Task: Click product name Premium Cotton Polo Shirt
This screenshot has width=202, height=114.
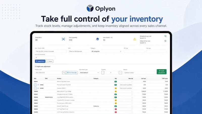Action: point(64,85)
